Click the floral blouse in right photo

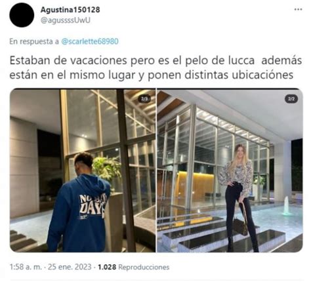(237, 175)
